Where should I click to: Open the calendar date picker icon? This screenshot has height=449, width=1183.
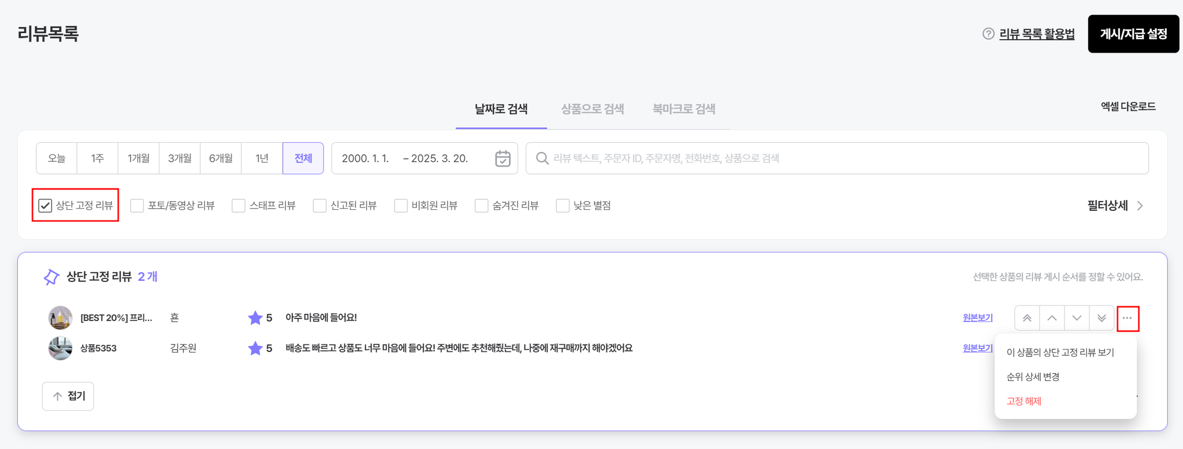(x=503, y=158)
